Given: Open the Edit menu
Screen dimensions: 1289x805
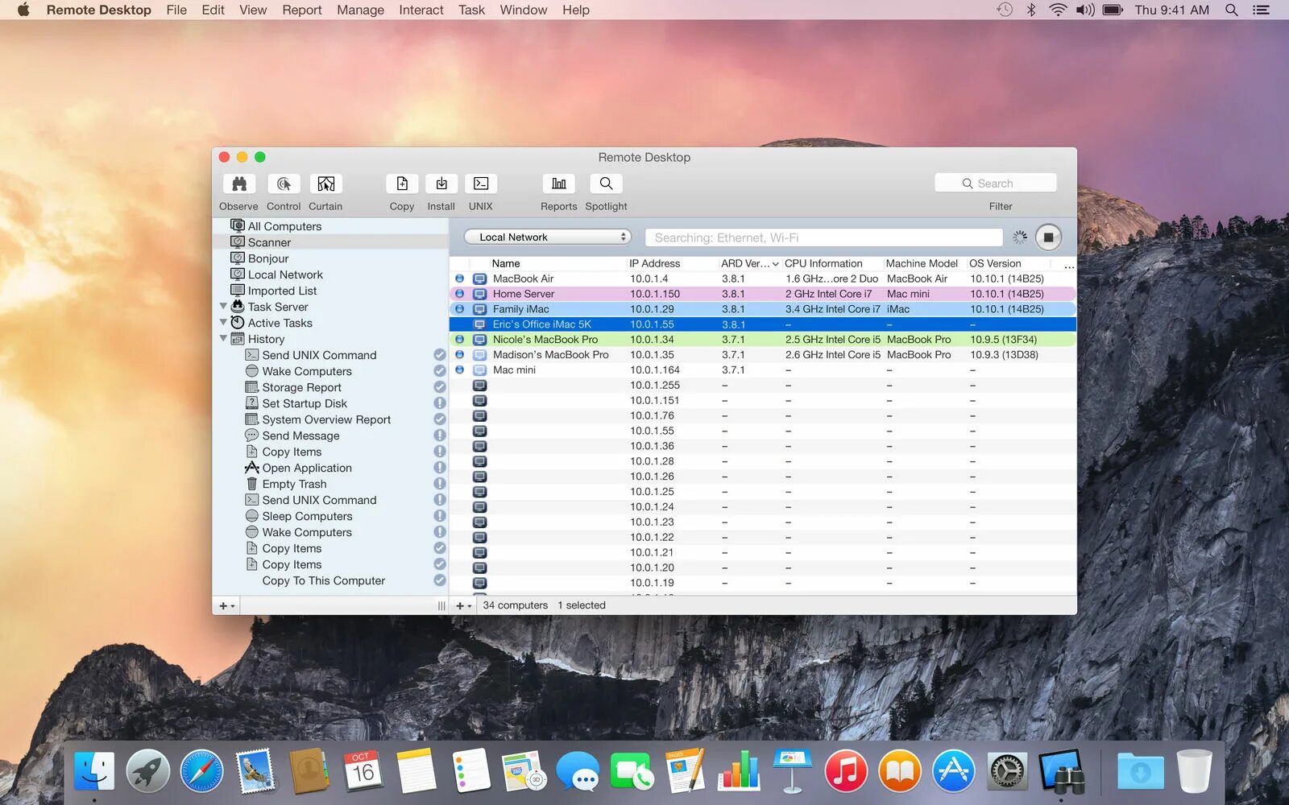Looking at the screenshot, I should tap(213, 10).
